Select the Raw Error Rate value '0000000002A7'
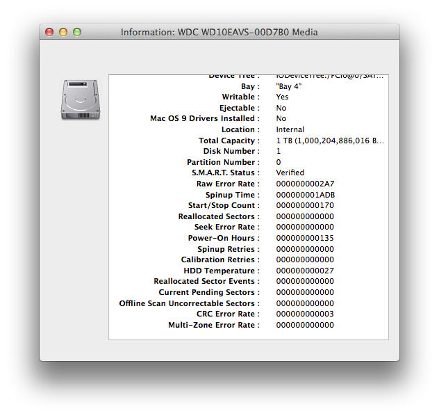Screen dimensions: 439x416 (305, 184)
